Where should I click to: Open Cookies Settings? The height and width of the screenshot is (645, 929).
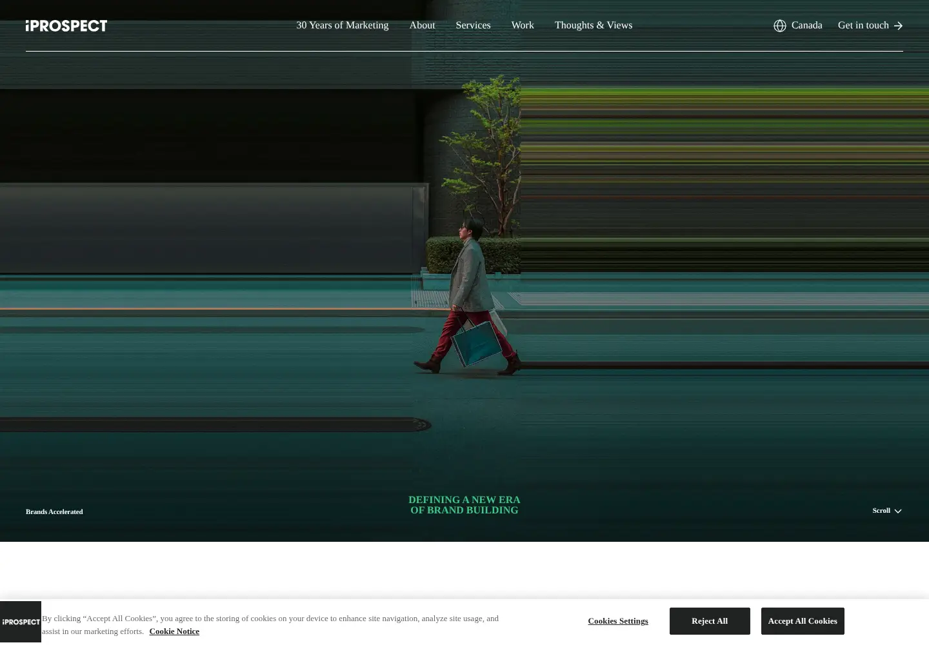618,621
